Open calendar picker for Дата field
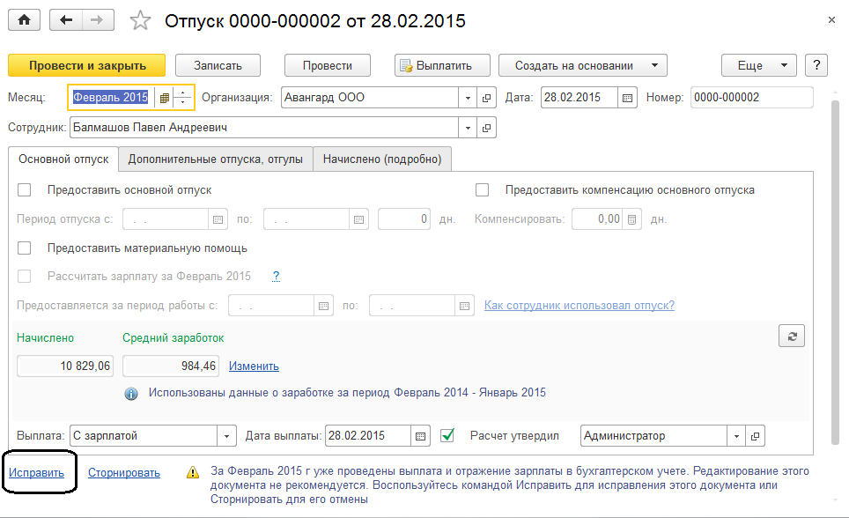 coord(627,98)
